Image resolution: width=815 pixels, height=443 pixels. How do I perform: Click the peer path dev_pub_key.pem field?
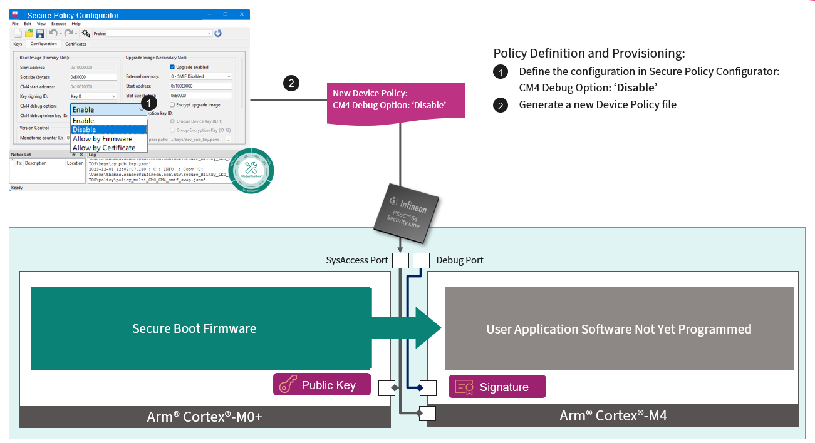196,140
